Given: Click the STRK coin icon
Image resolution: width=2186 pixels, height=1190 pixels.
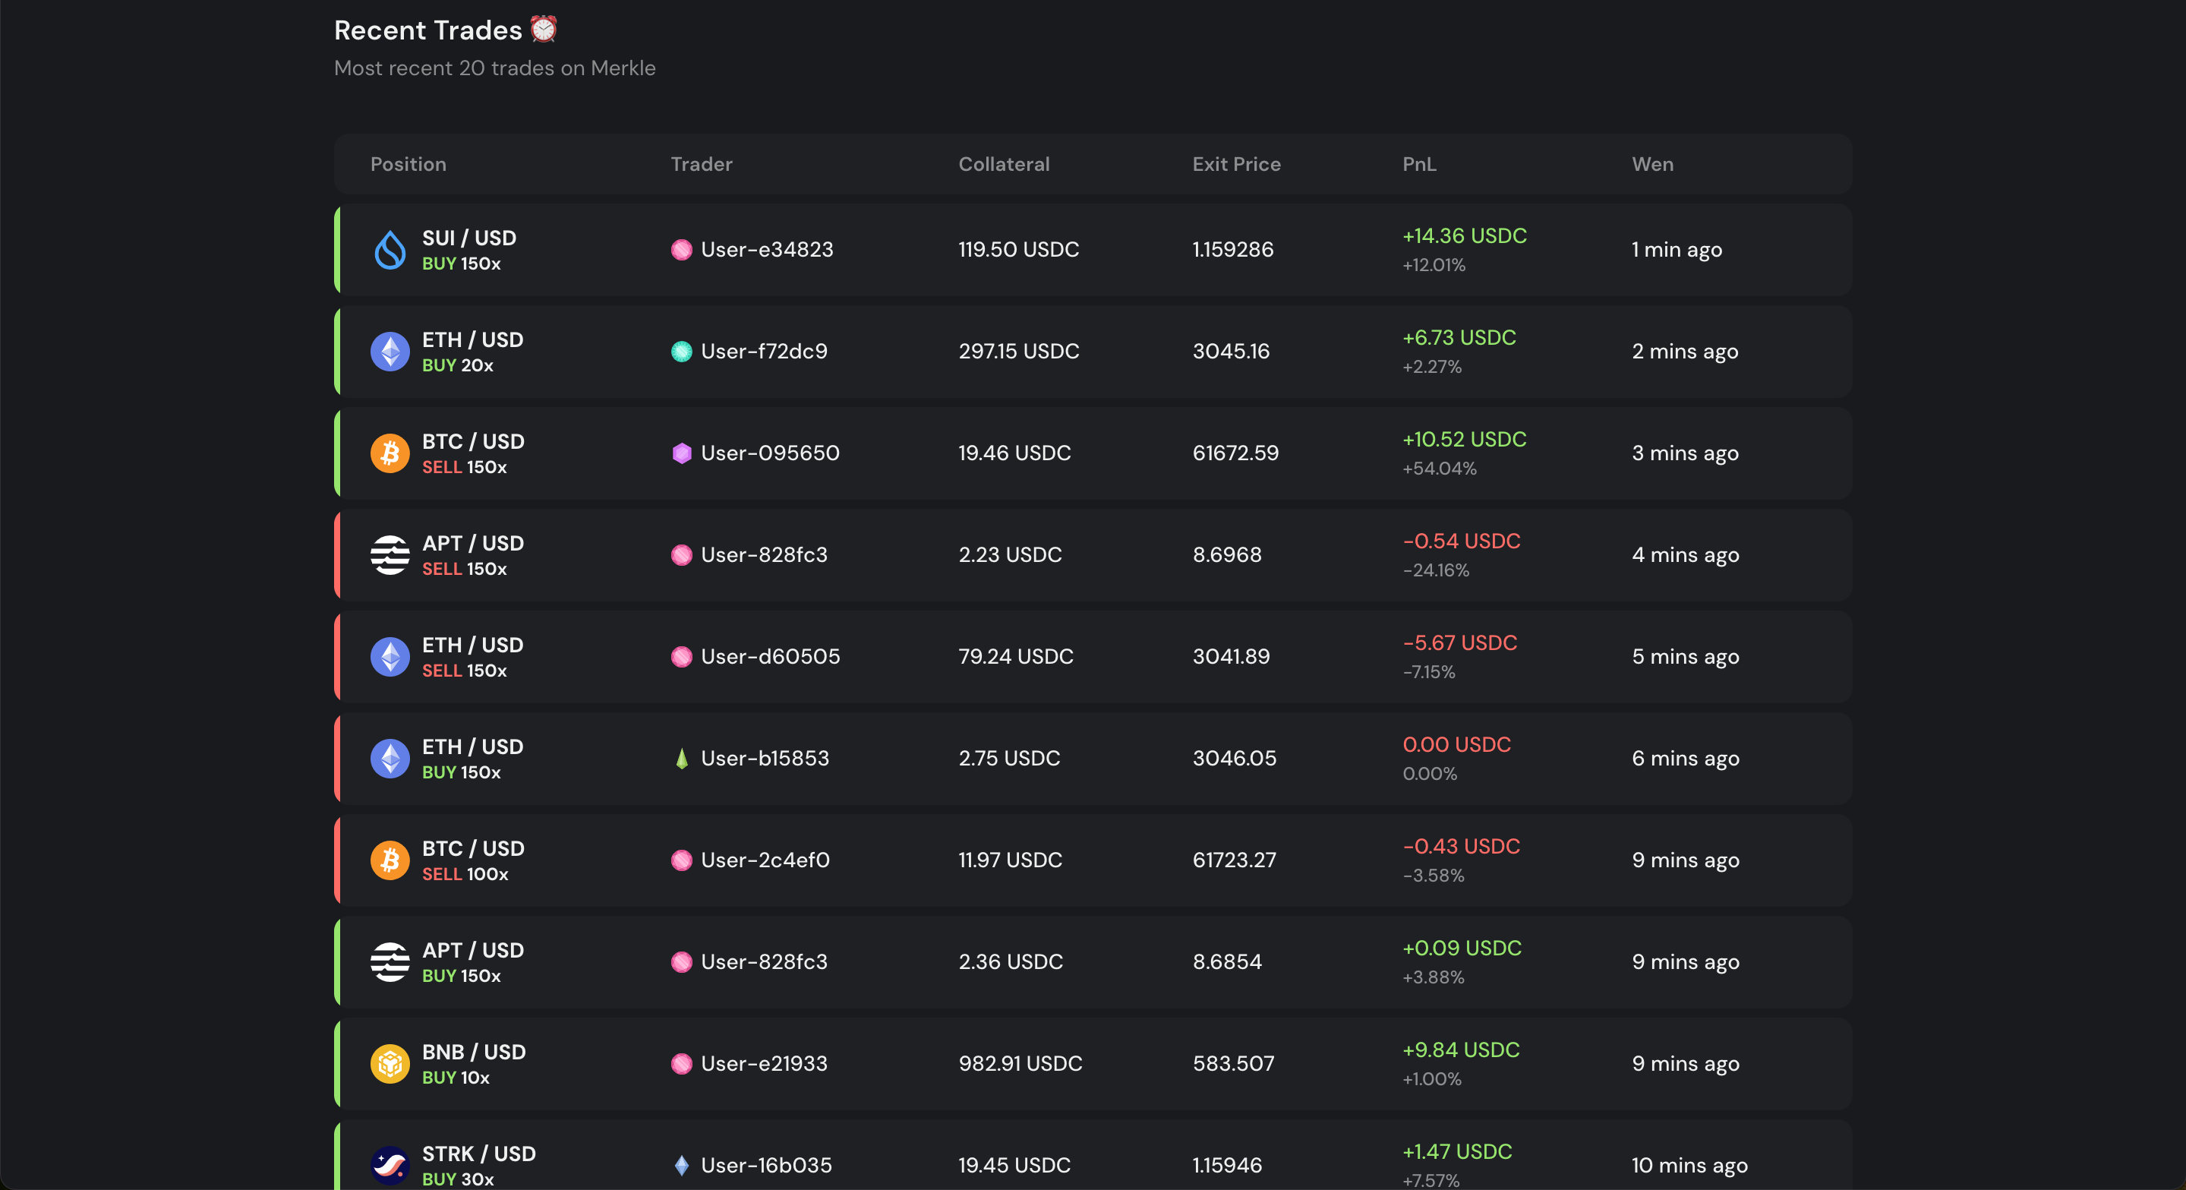Looking at the screenshot, I should (x=390, y=1164).
